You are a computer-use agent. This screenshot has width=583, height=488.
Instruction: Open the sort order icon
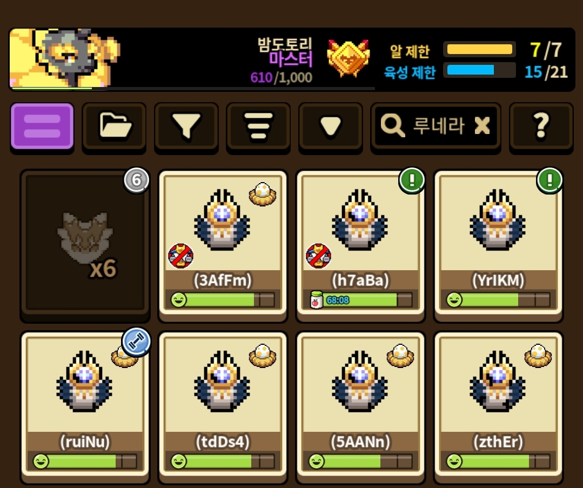[258, 126]
